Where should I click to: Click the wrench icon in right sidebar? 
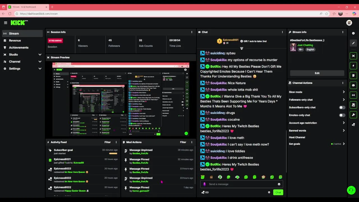pos(353,115)
